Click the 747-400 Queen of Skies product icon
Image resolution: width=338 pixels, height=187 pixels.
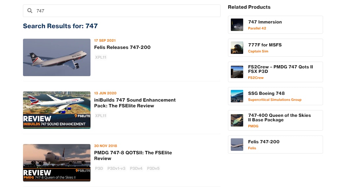(237, 120)
